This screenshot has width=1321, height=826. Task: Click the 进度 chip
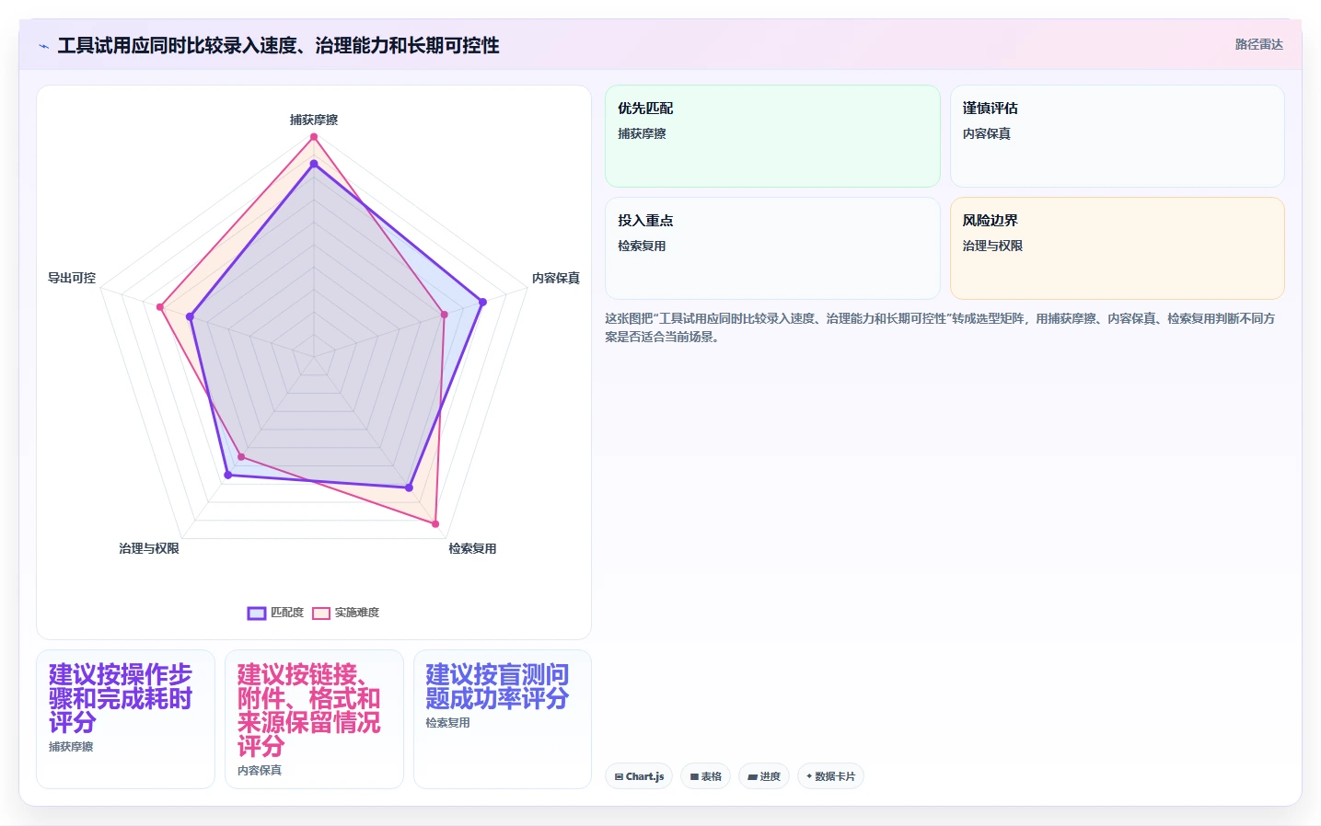click(764, 776)
